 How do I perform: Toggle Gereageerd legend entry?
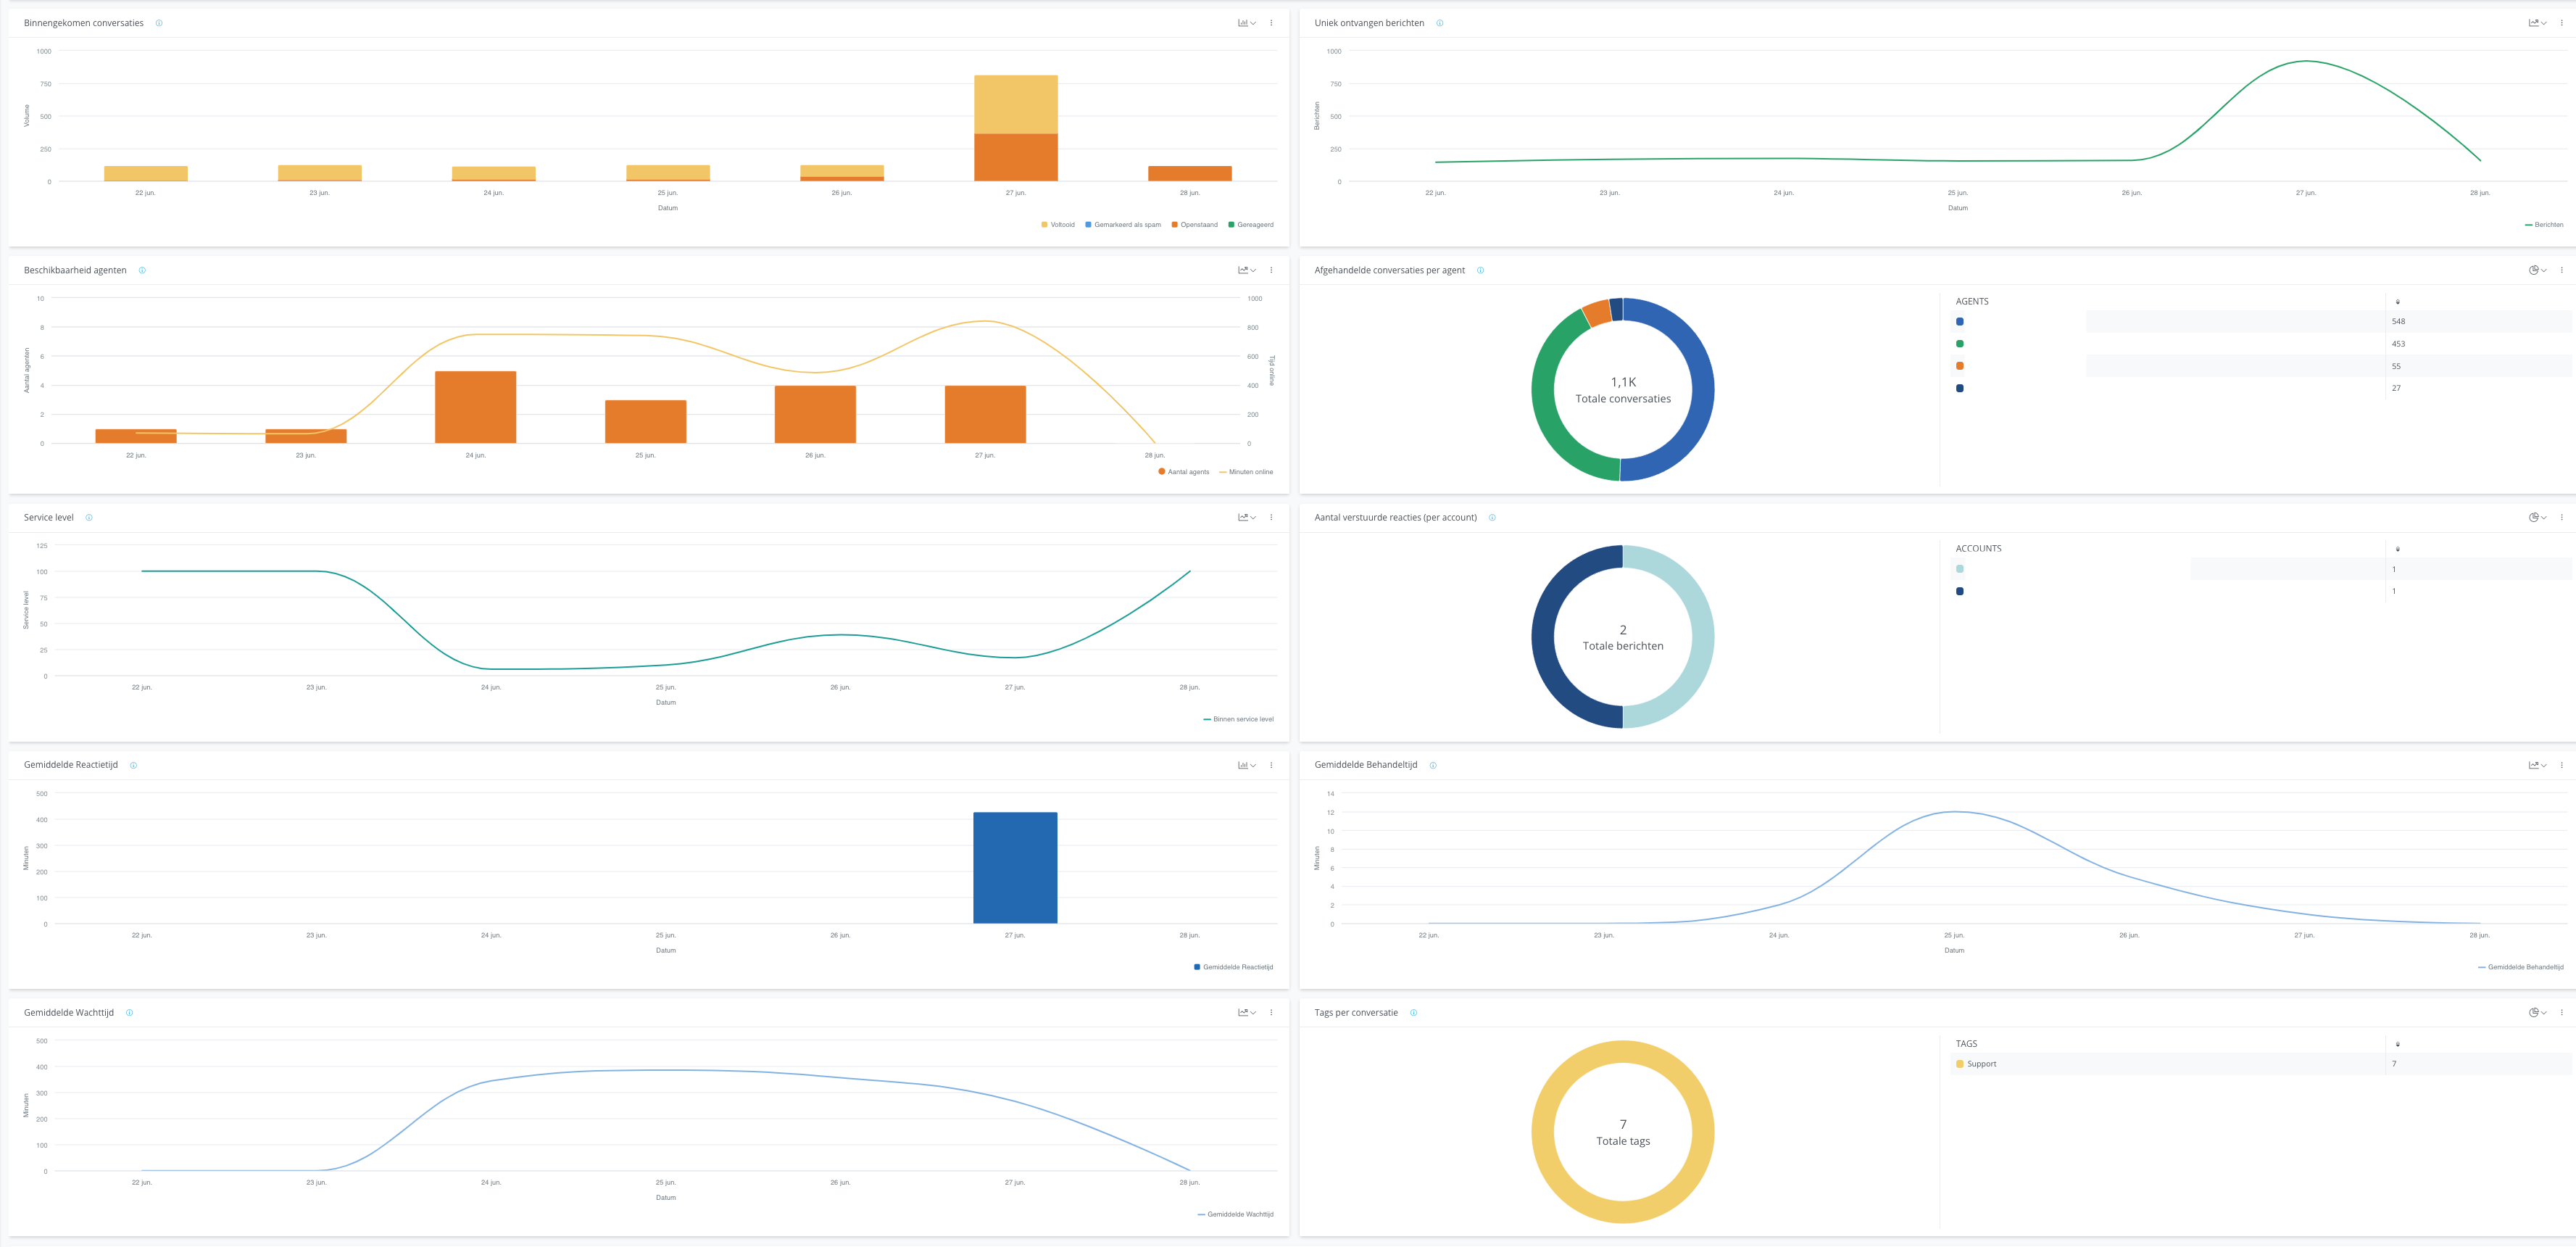point(1251,225)
